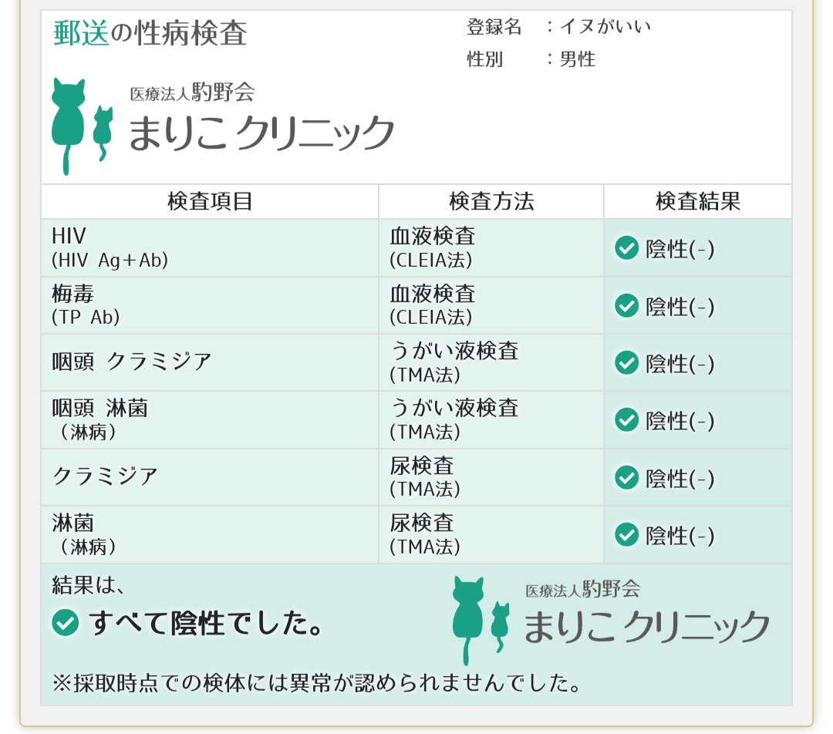Click the 検査項目 column header
Viewport: 833px width, 734px height.
click(210, 201)
